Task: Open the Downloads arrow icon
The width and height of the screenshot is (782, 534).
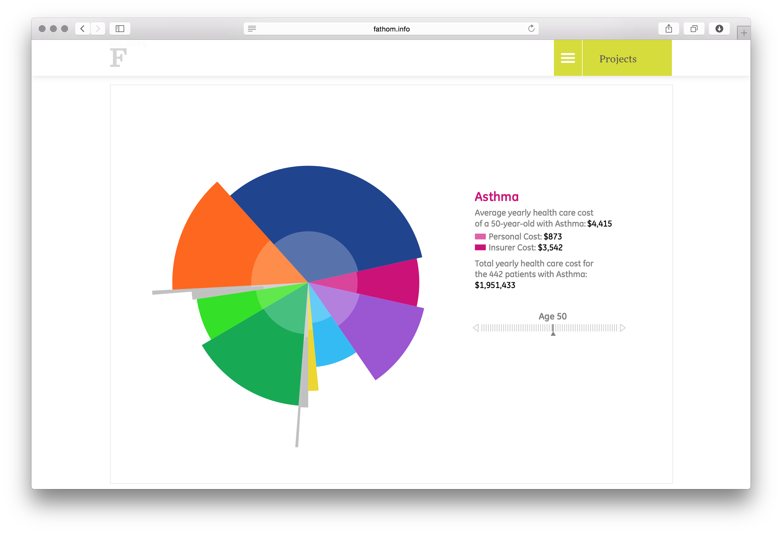Action: coord(719,29)
